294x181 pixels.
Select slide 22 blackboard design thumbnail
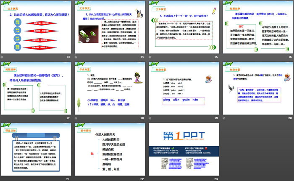coord(110,150)
